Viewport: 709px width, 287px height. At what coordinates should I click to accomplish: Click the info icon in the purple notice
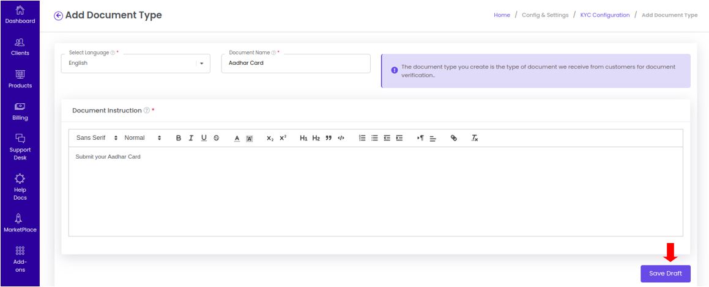395,70
